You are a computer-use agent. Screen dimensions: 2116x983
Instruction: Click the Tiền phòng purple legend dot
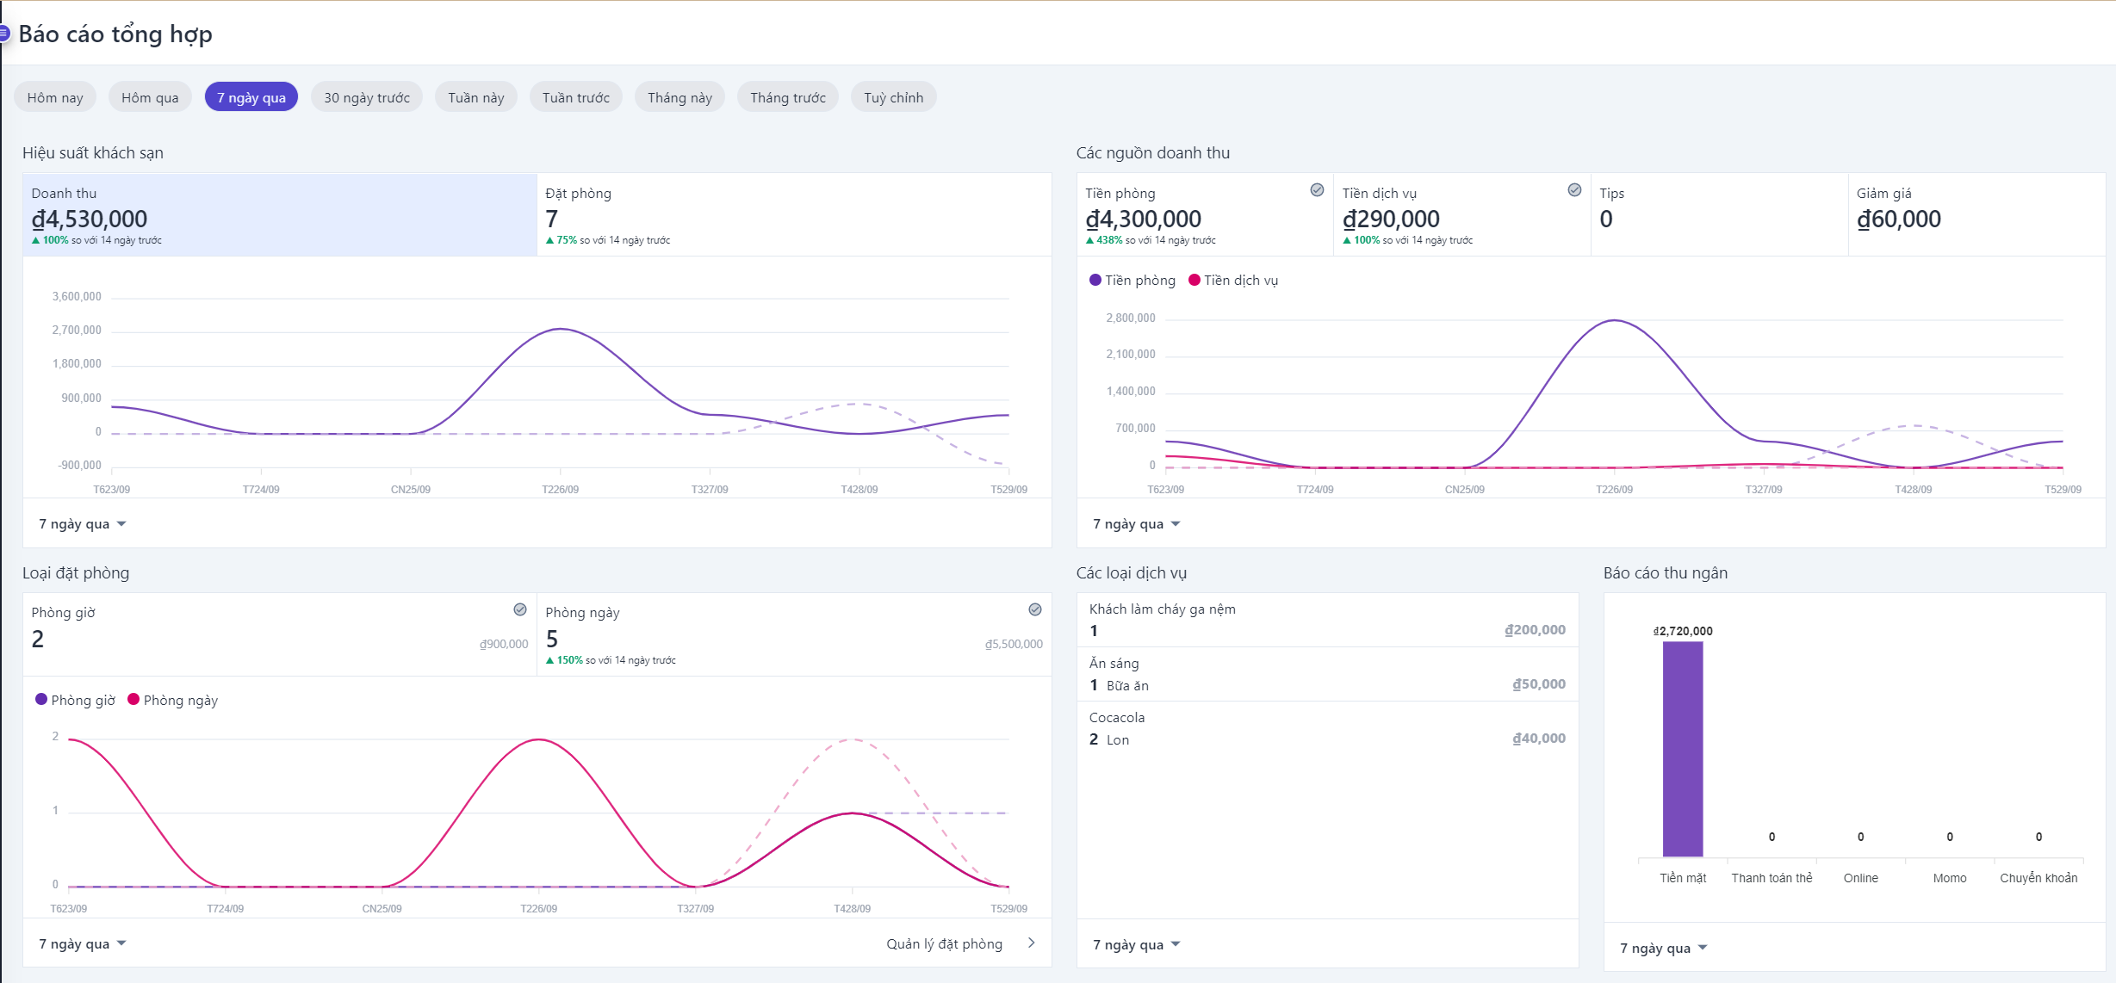coord(1095,280)
